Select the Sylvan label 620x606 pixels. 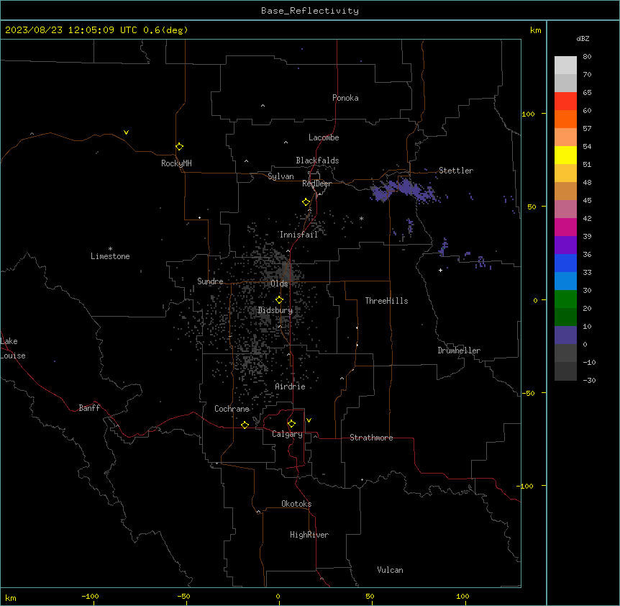point(281,176)
